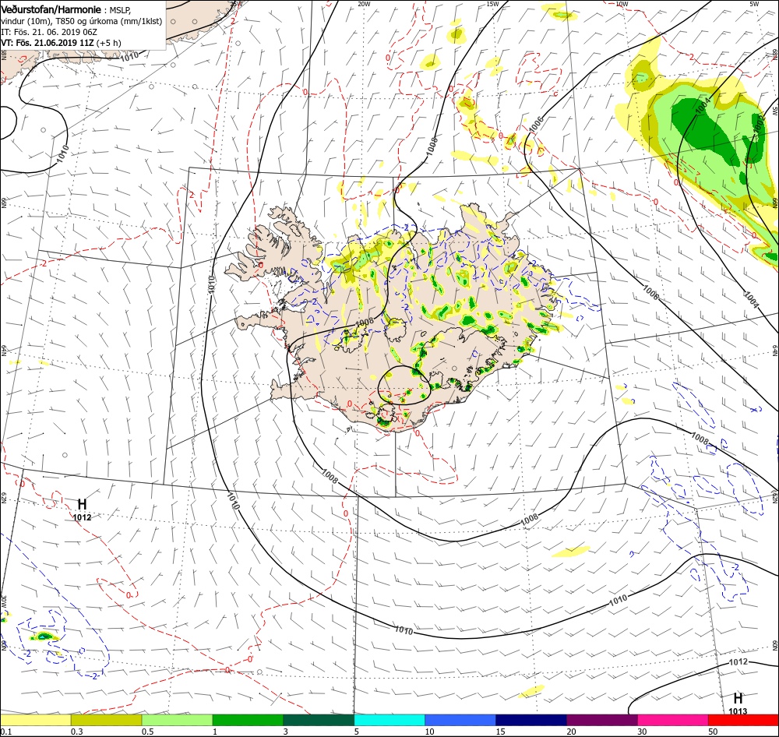Click the dark teal 3 mm legend swatch
Viewport: 779px width, 737px height.
click(x=319, y=720)
